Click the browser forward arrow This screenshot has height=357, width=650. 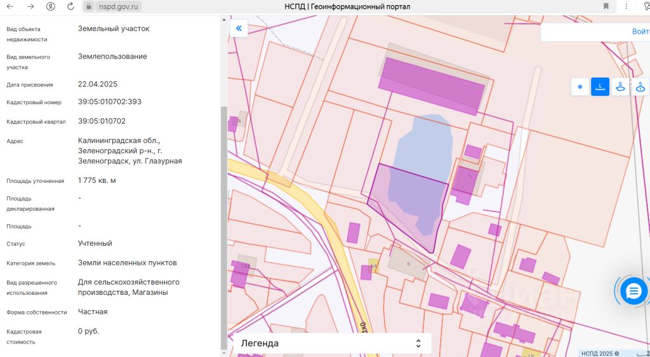[30, 6]
